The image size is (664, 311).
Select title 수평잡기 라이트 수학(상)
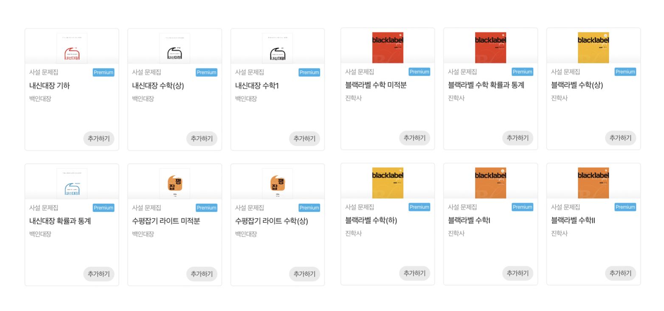click(272, 221)
